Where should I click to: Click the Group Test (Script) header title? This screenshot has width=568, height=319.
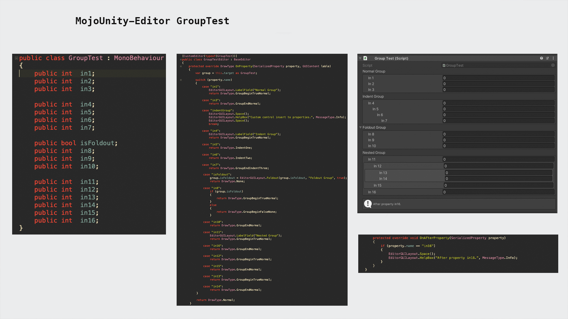point(391,58)
